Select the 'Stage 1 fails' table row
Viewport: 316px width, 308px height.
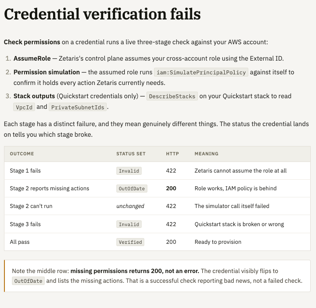(x=157, y=171)
